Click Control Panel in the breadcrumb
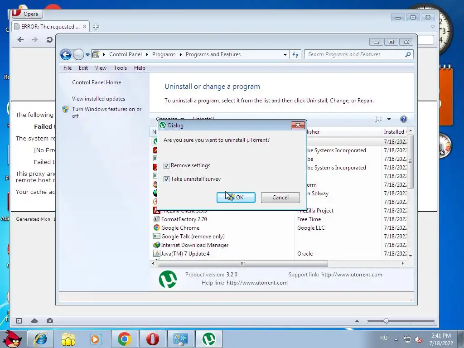The width and height of the screenshot is (464, 348). point(126,54)
